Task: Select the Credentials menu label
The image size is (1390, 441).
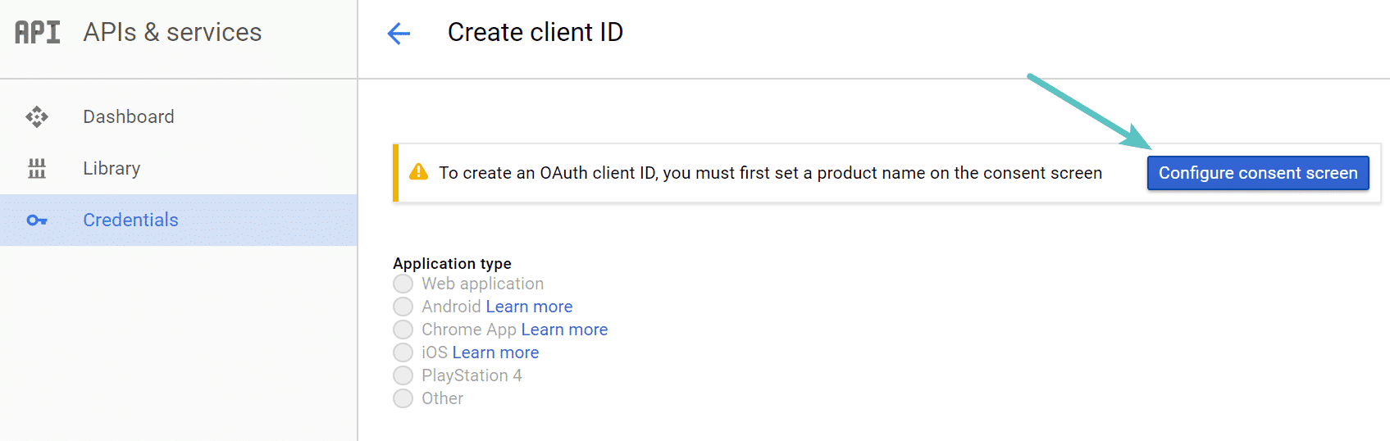Action: coord(130,220)
